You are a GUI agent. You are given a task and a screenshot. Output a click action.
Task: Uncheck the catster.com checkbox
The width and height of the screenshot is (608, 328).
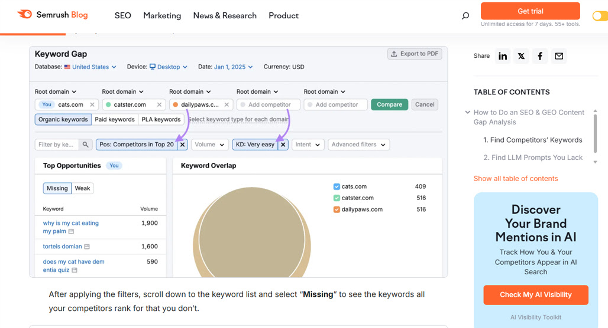pos(337,198)
